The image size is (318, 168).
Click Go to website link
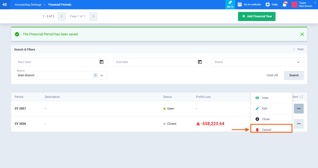(x=252, y=5)
